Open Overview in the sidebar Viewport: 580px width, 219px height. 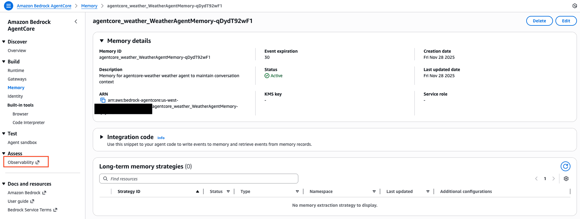(17, 51)
